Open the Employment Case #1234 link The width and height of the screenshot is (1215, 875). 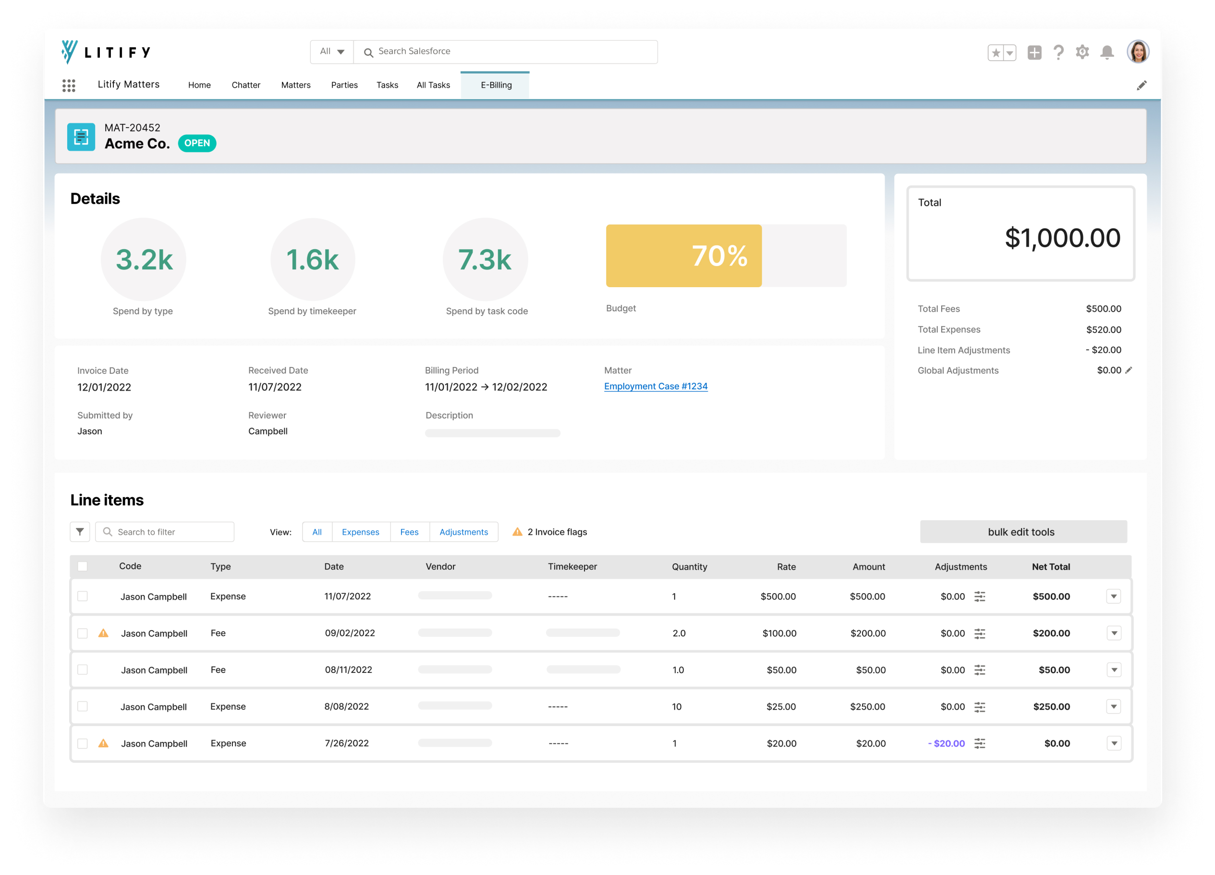[656, 386]
